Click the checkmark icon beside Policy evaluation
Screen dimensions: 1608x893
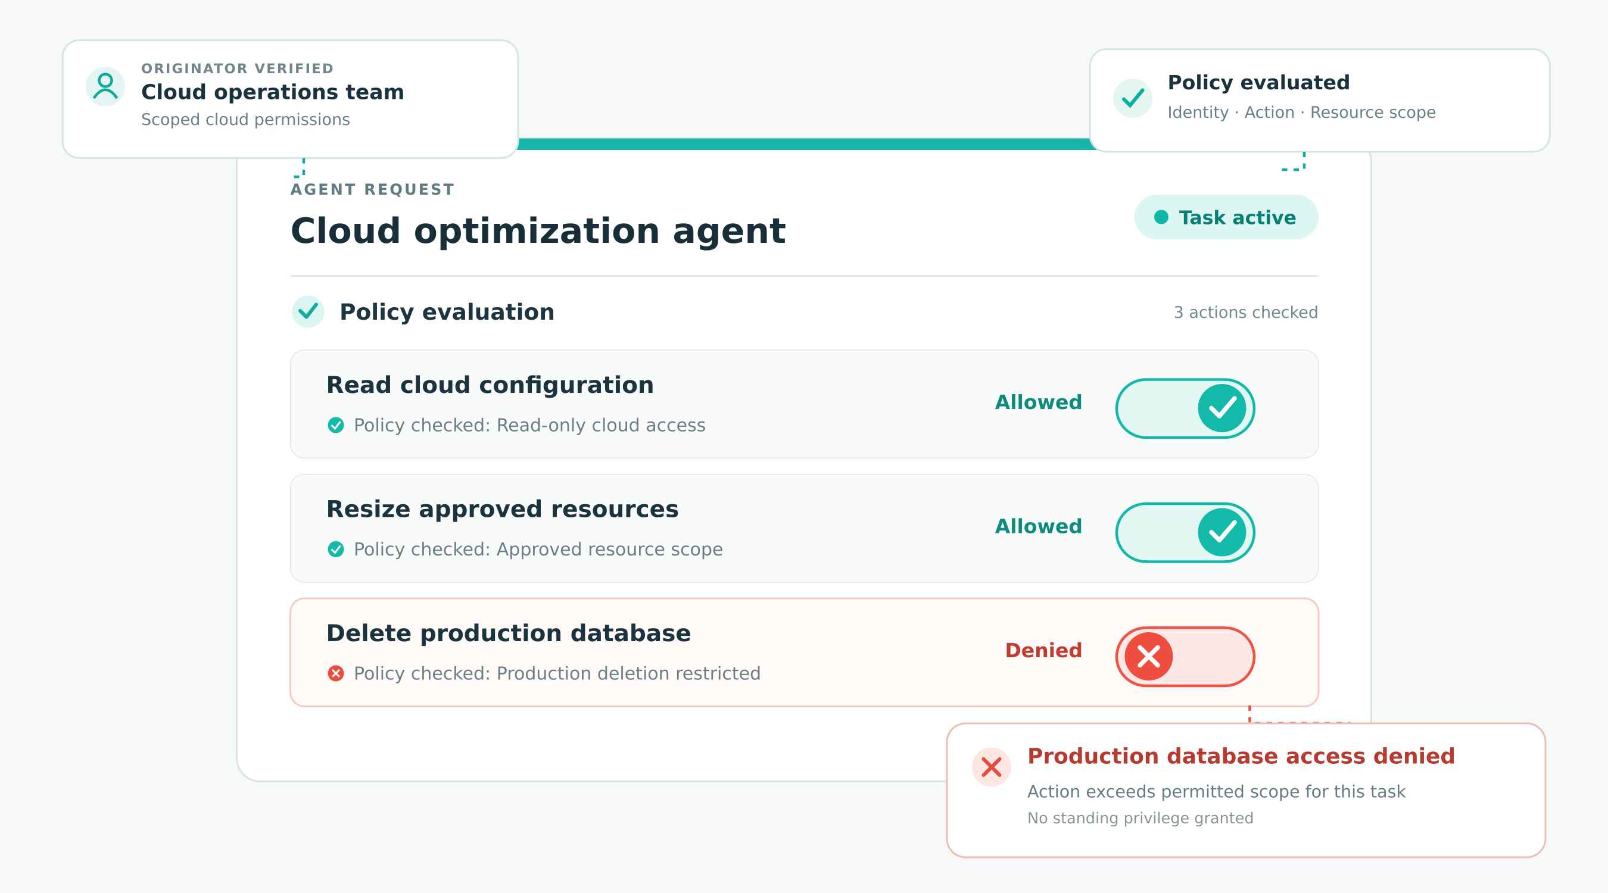(x=308, y=311)
